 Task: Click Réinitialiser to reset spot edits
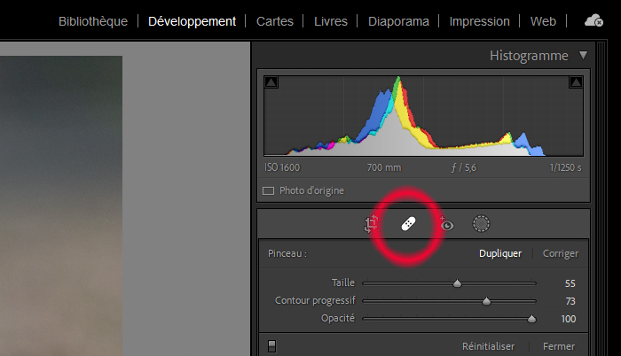[488, 346]
